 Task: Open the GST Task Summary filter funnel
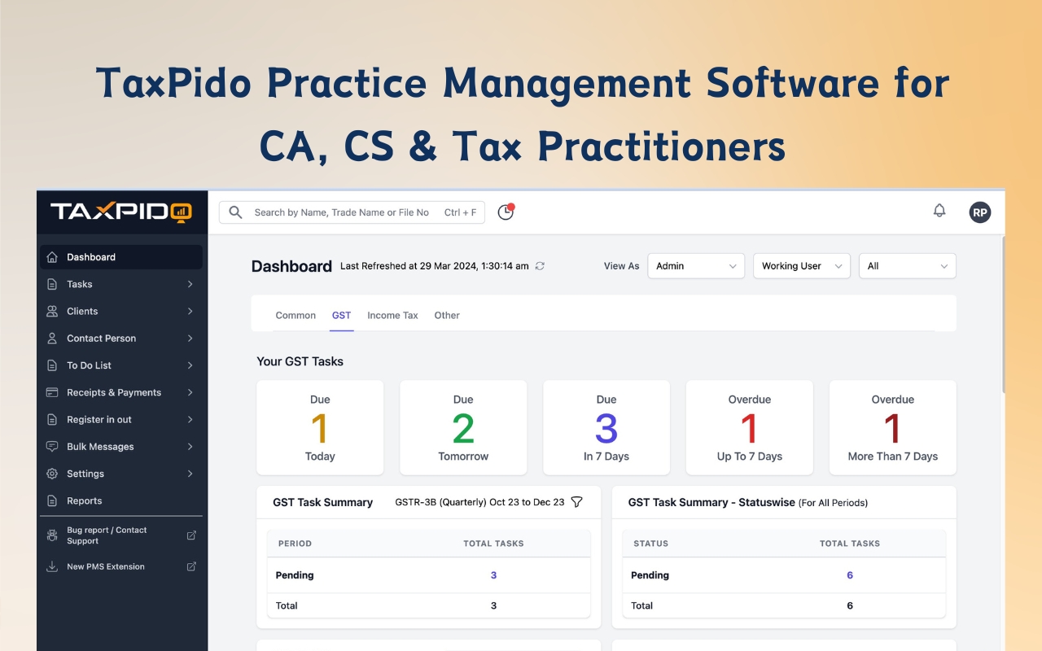pos(577,502)
